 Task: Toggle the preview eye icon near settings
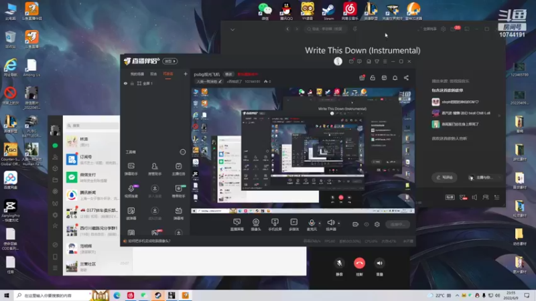(366, 224)
